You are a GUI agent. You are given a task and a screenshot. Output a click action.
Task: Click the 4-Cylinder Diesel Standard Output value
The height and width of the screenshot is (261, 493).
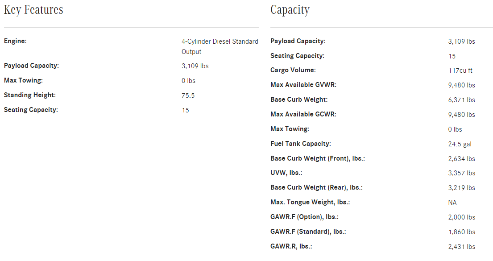[220, 46]
